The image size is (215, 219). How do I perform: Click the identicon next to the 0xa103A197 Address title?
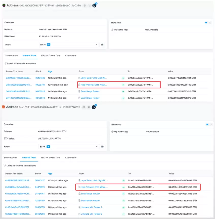point(4,107)
